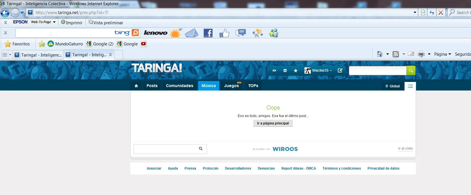This screenshot has height=195, width=471.
Task: Stop loading with the red X icon
Action: click(x=441, y=13)
